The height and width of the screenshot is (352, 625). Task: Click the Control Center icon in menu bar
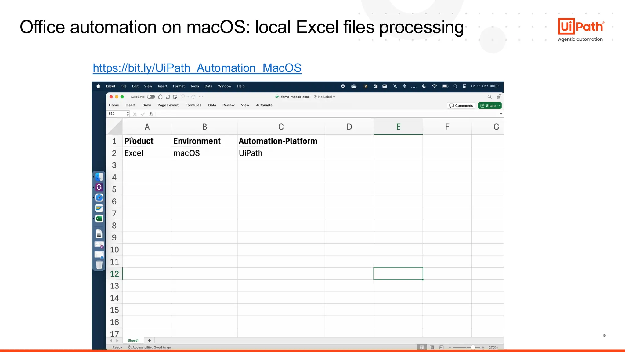click(x=464, y=86)
